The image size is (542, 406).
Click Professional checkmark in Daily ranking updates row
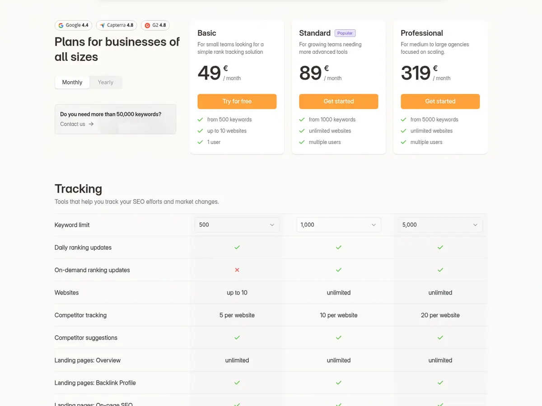pyautogui.click(x=440, y=247)
